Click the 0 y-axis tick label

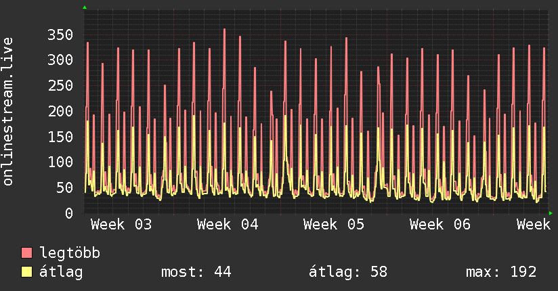click(x=69, y=213)
